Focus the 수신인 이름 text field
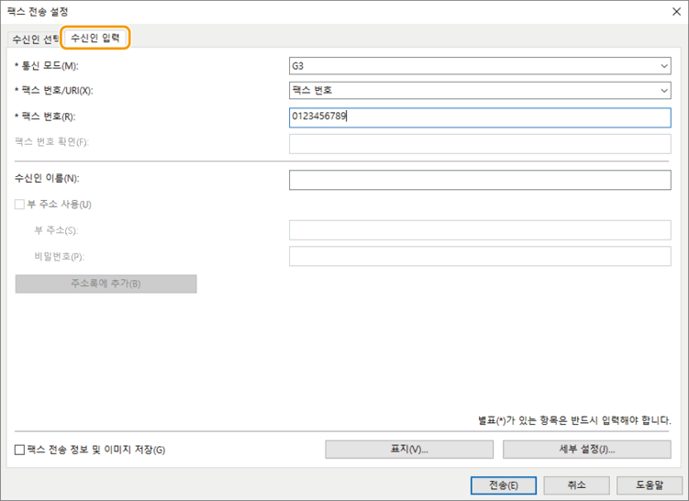Screen dimensions: 689x501 click(480, 180)
